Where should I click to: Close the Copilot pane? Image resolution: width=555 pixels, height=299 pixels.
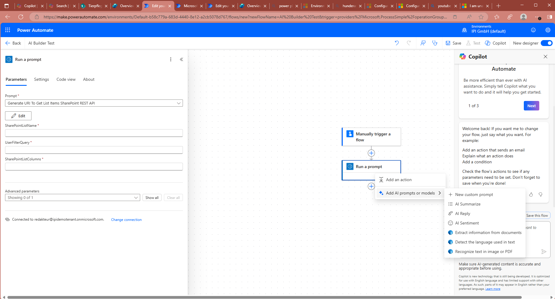[x=545, y=56]
